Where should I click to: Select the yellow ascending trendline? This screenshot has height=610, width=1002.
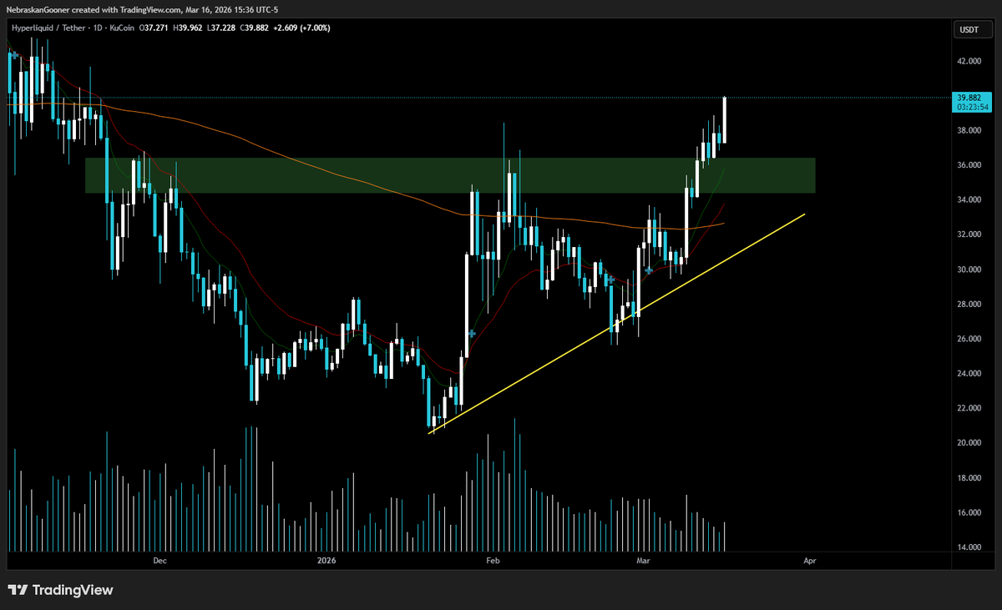point(618,323)
